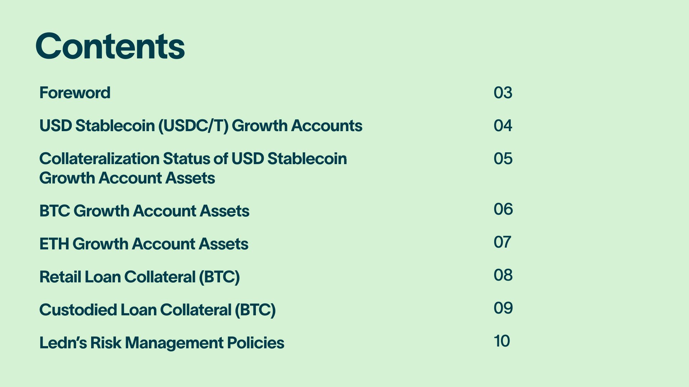This screenshot has height=387, width=689.
Task: Open Collateralization Status of USD Stablecoin section
Action: 193,168
